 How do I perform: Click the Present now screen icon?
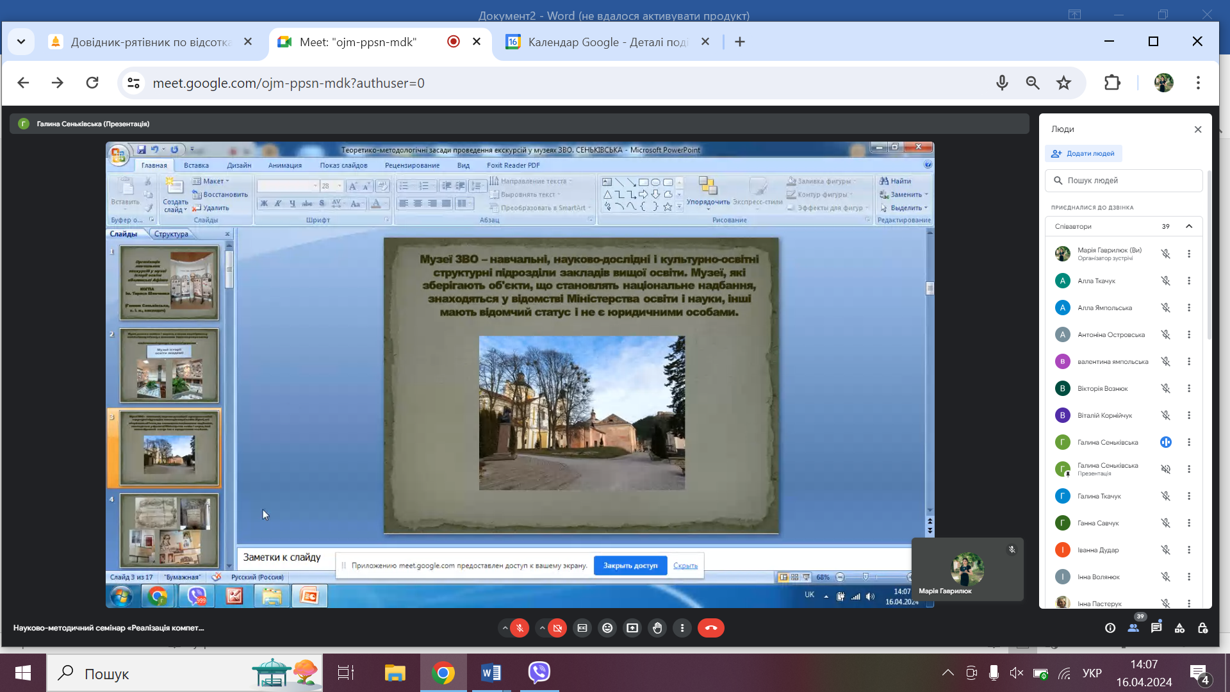click(x=632, y=628)
